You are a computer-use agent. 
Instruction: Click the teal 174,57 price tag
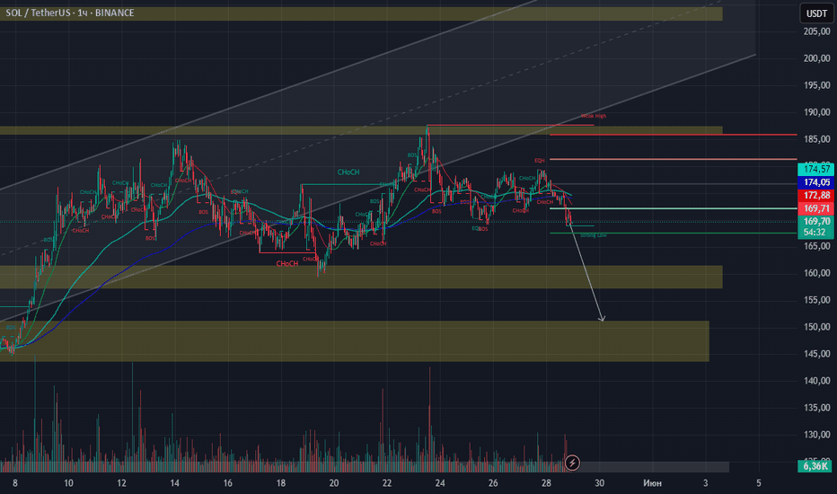pos(815,169)
